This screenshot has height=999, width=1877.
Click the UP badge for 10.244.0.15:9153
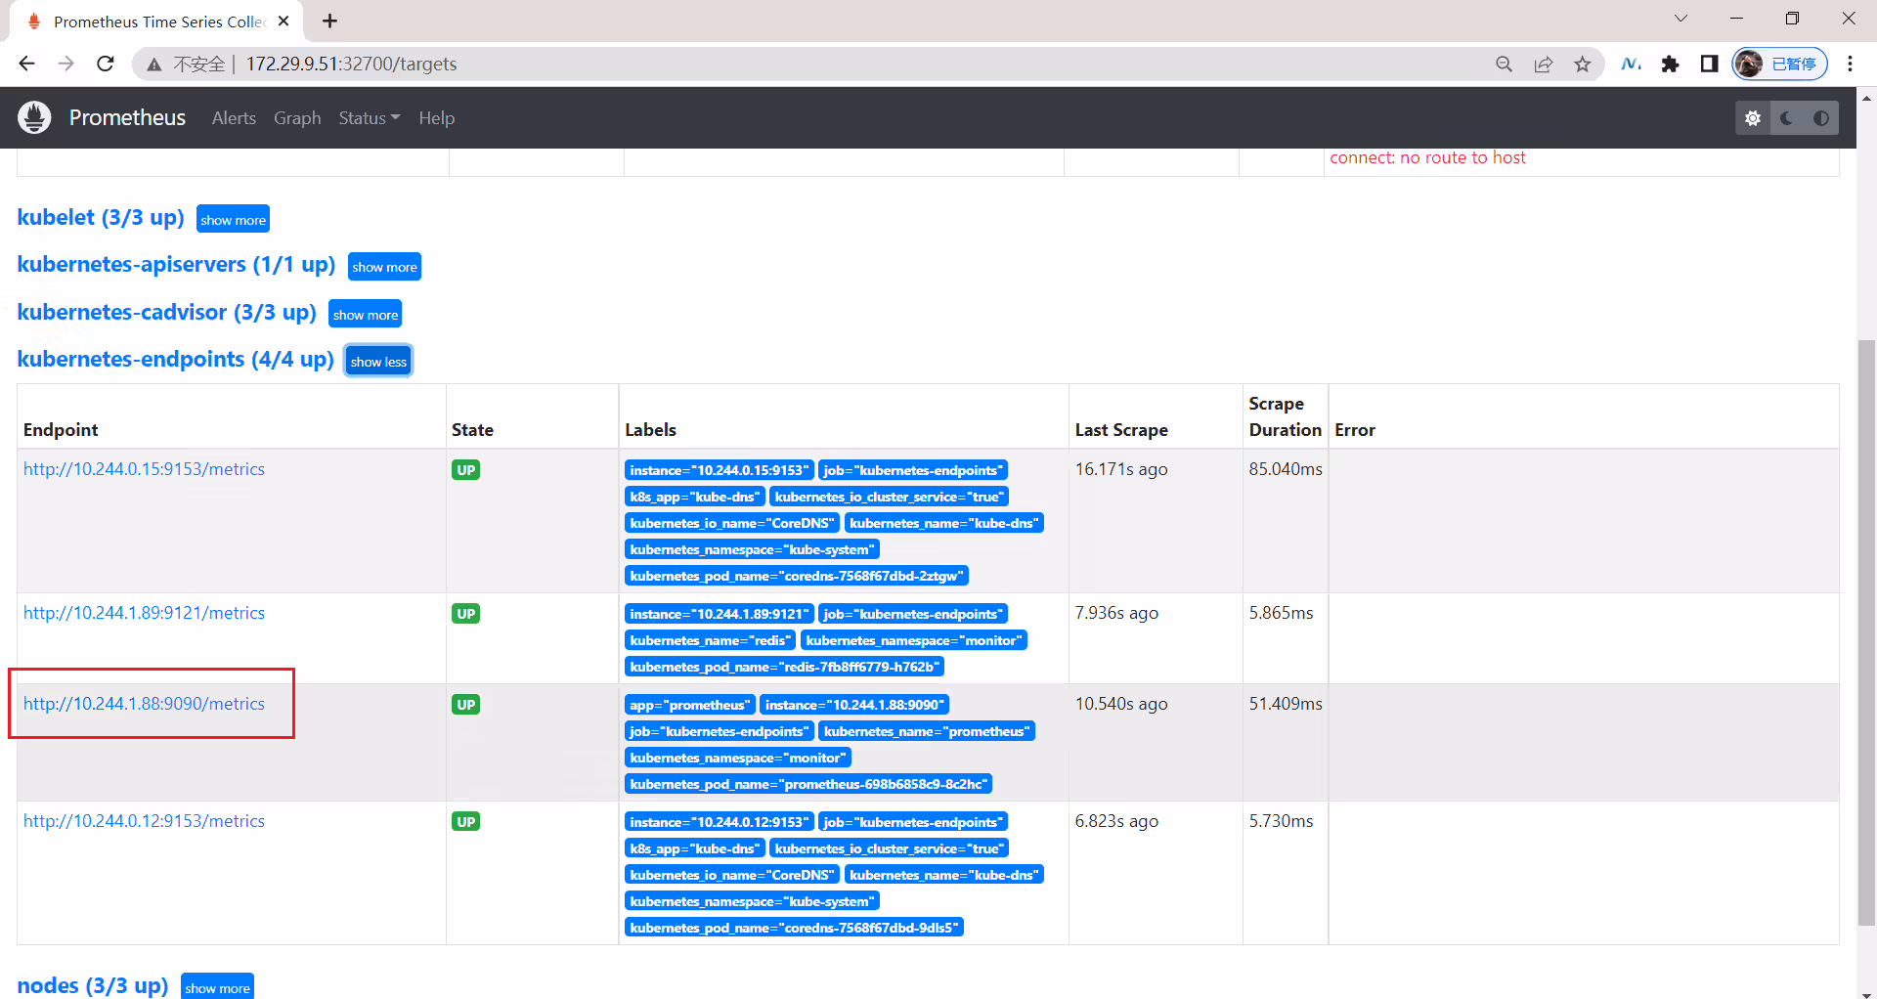(465, 470)
